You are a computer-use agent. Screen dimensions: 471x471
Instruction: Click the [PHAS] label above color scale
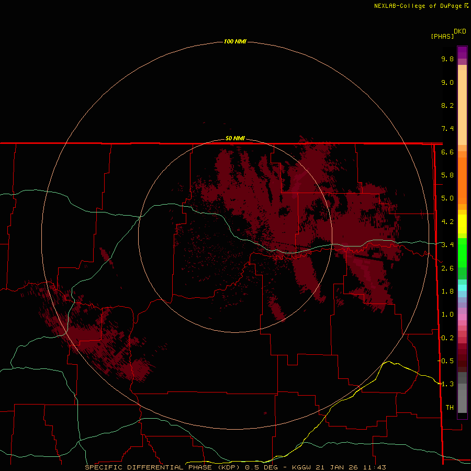pos(442,36)
